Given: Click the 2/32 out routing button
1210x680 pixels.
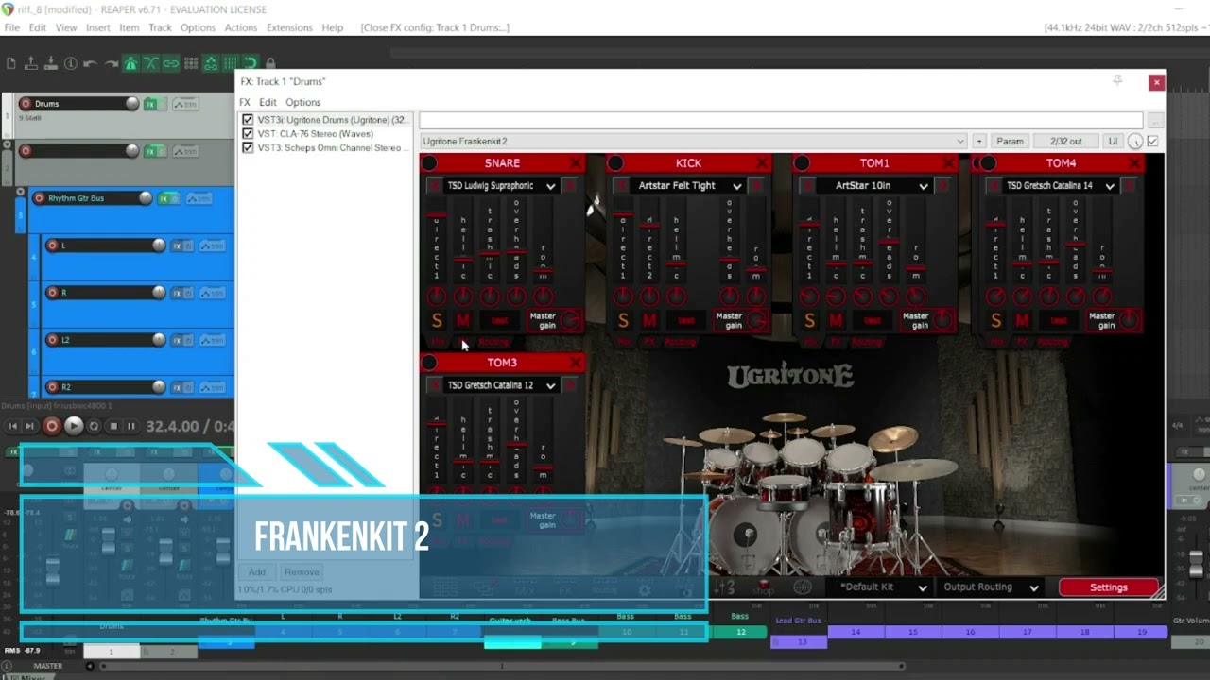Looking at the screenshot, I should click(x=1065, y=141).
